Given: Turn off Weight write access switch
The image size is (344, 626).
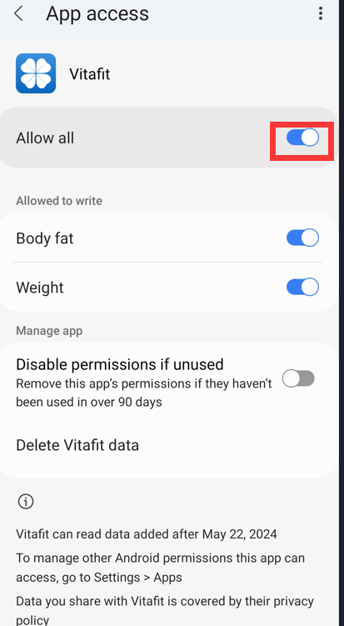Looking at the screenshot, I should 302,287.
